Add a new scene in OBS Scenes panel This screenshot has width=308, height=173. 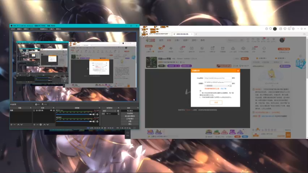(x=12, y=125)
